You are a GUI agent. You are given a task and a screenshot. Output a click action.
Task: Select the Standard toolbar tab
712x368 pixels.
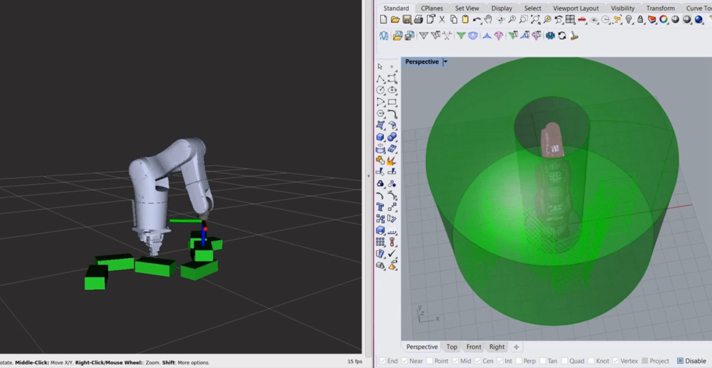point(396,8)
